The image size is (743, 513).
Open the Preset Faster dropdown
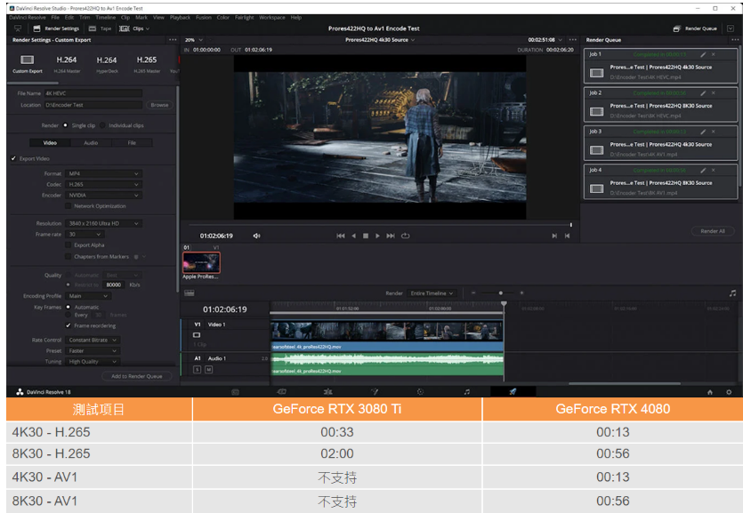pos(93,350)
